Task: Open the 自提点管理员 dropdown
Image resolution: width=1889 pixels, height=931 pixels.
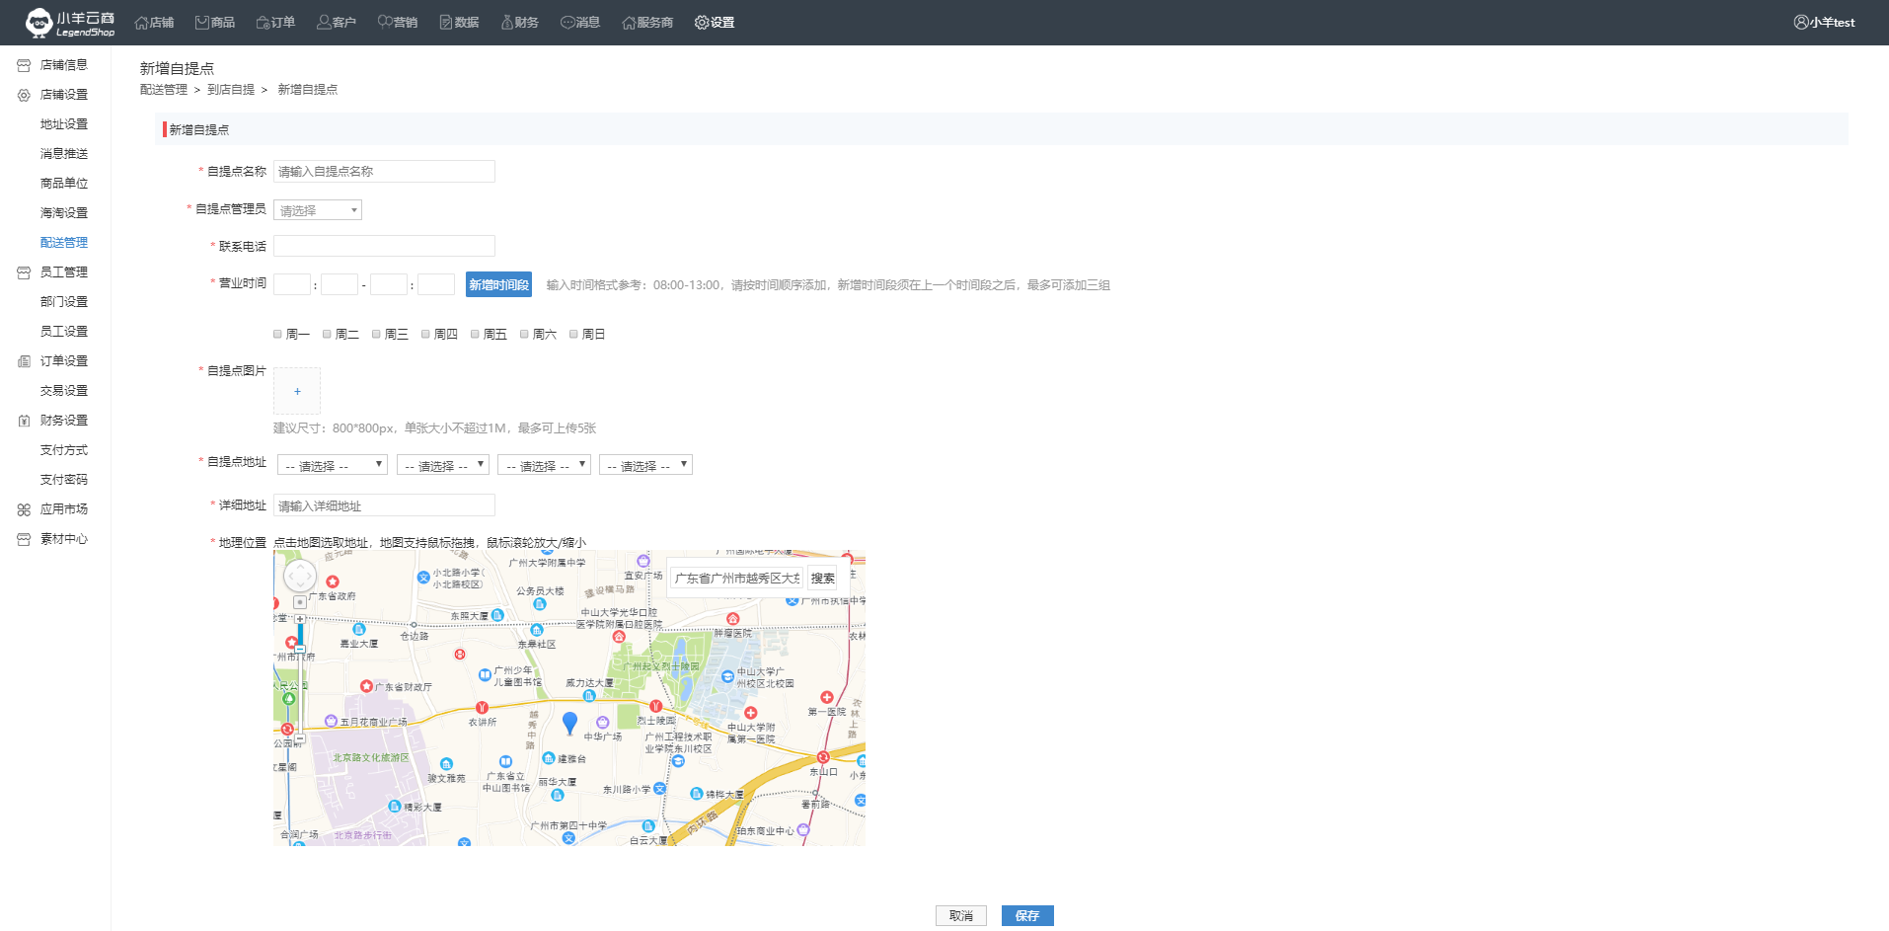Action: click(x=318, y=210)
